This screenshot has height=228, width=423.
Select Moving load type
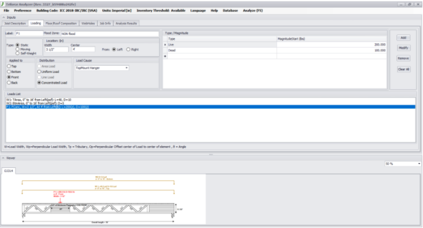coord(17,49)
